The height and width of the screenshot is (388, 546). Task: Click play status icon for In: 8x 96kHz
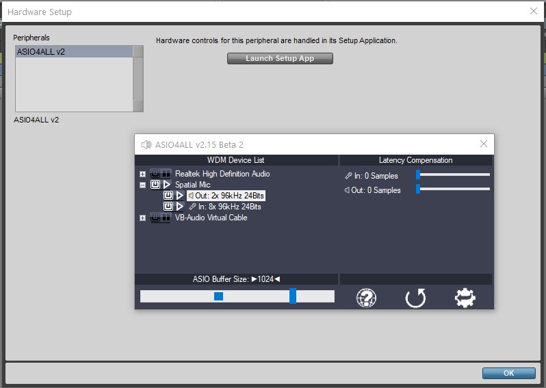[x=180, y=207]
